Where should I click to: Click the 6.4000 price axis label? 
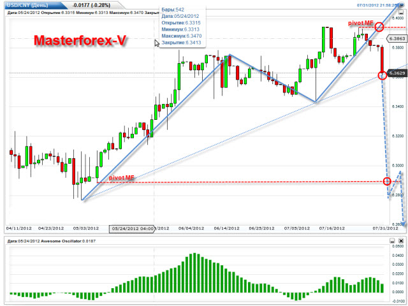(398, 18)
